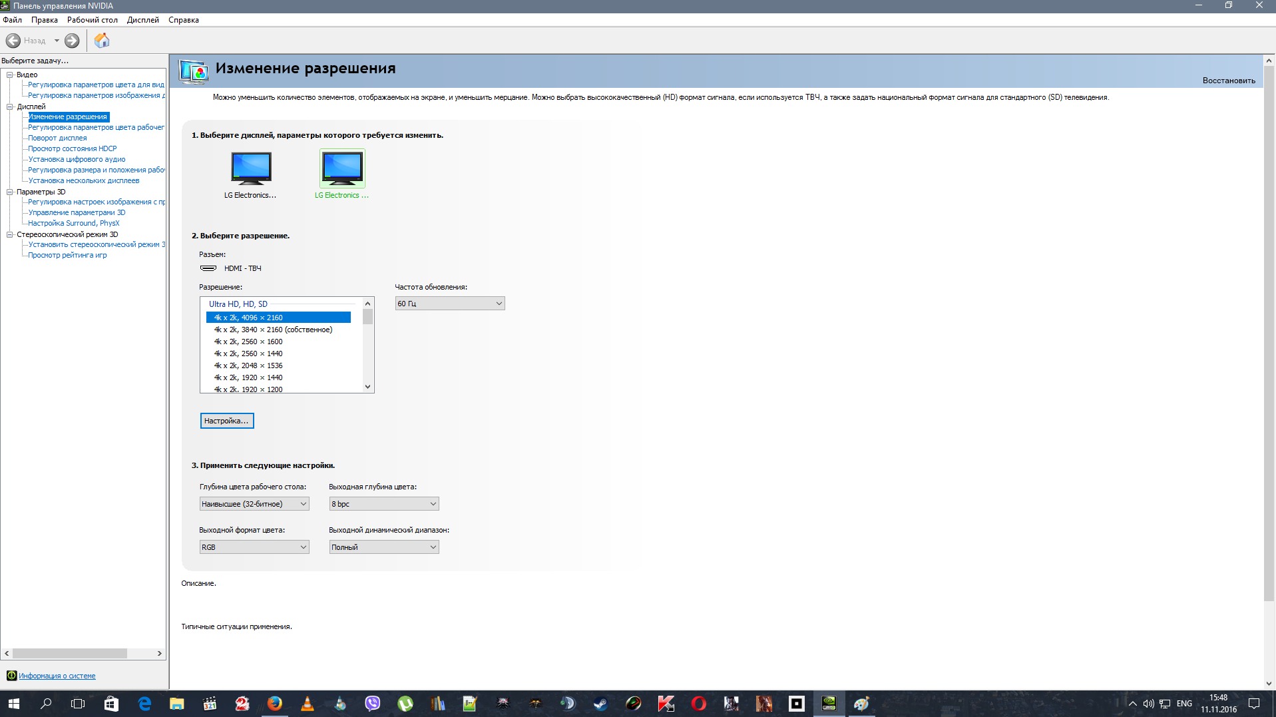Click the Восстановить link

[x=1229, y=81]
